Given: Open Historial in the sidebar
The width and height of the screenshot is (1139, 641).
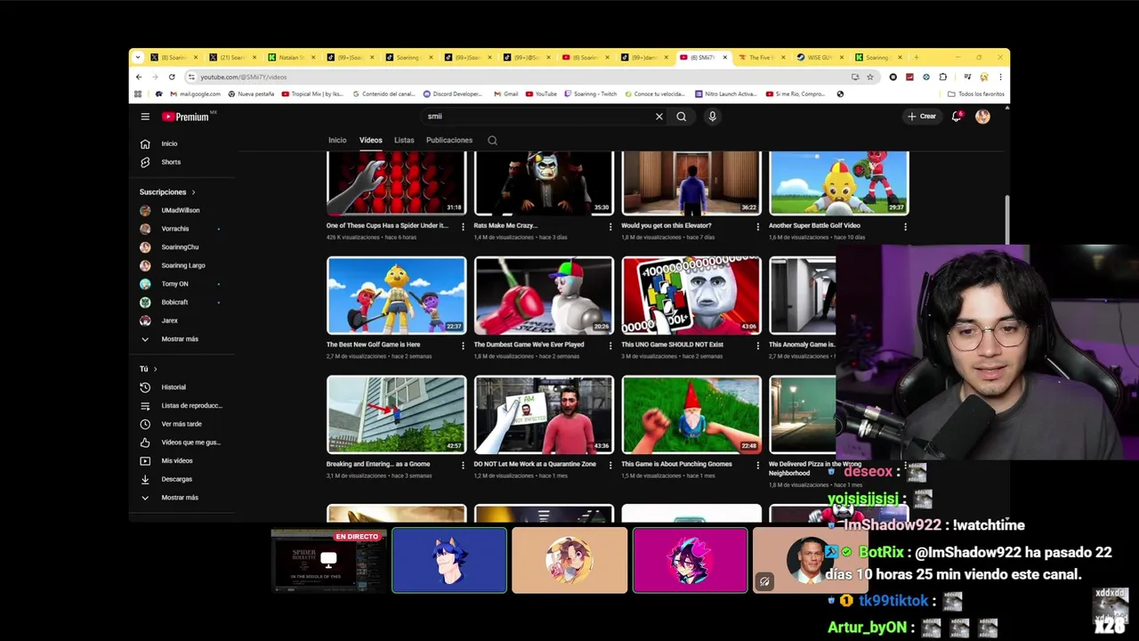Looking at the screenshot, I should pos(174,387).
